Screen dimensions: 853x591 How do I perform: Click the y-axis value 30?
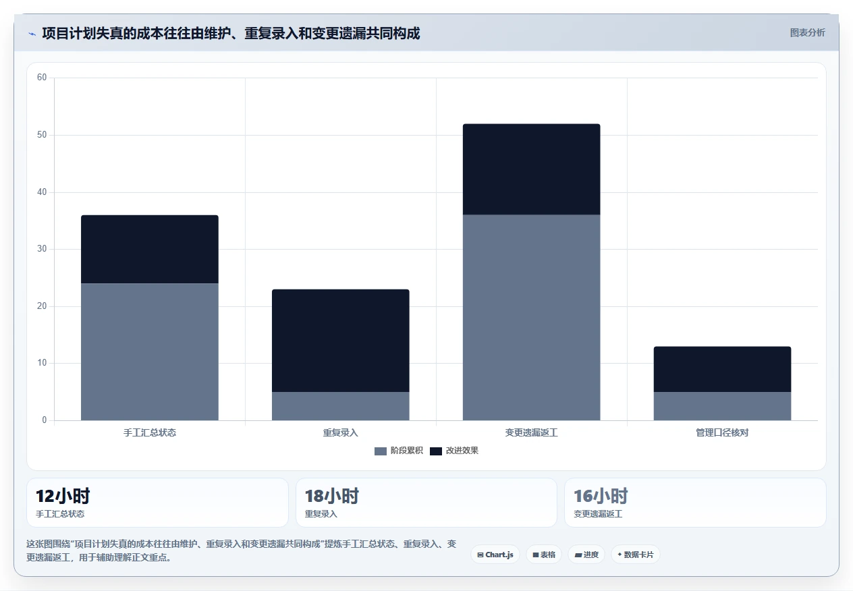[42, 249]
